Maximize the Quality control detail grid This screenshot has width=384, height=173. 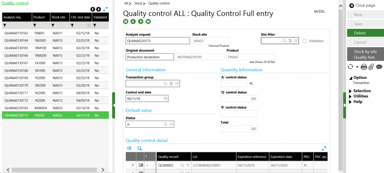click(x=324, y=148)
